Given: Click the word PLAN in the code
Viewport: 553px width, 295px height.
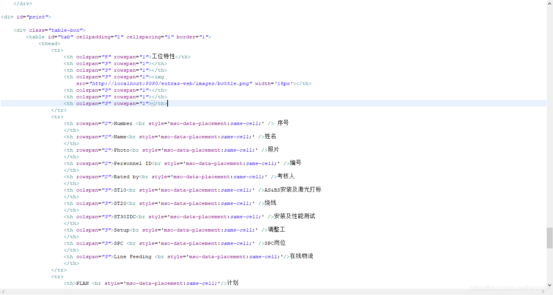Looking at the screenshot, I should (82, 283).
